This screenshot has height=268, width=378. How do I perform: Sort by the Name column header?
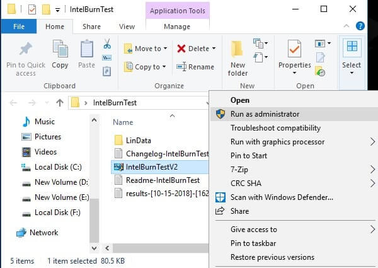123,122
